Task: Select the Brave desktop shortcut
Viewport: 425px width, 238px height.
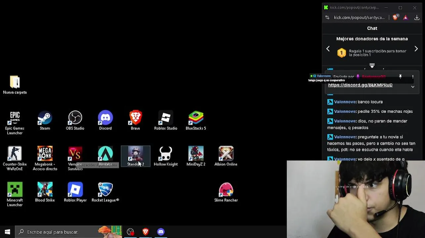Action: tap(135, 121)
